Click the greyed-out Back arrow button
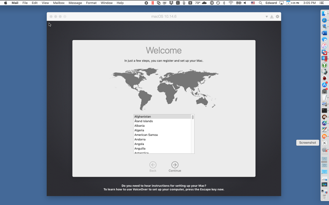 point(153,165)
